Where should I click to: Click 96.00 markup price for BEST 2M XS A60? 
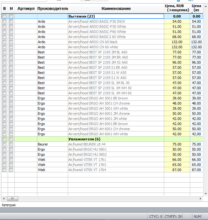point(177,62)
